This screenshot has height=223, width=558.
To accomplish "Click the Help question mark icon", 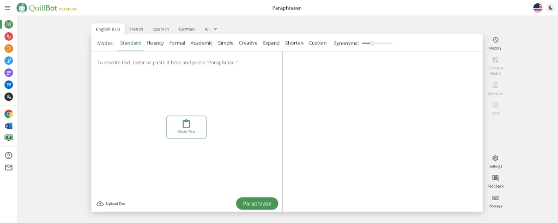I will (9, 155).
